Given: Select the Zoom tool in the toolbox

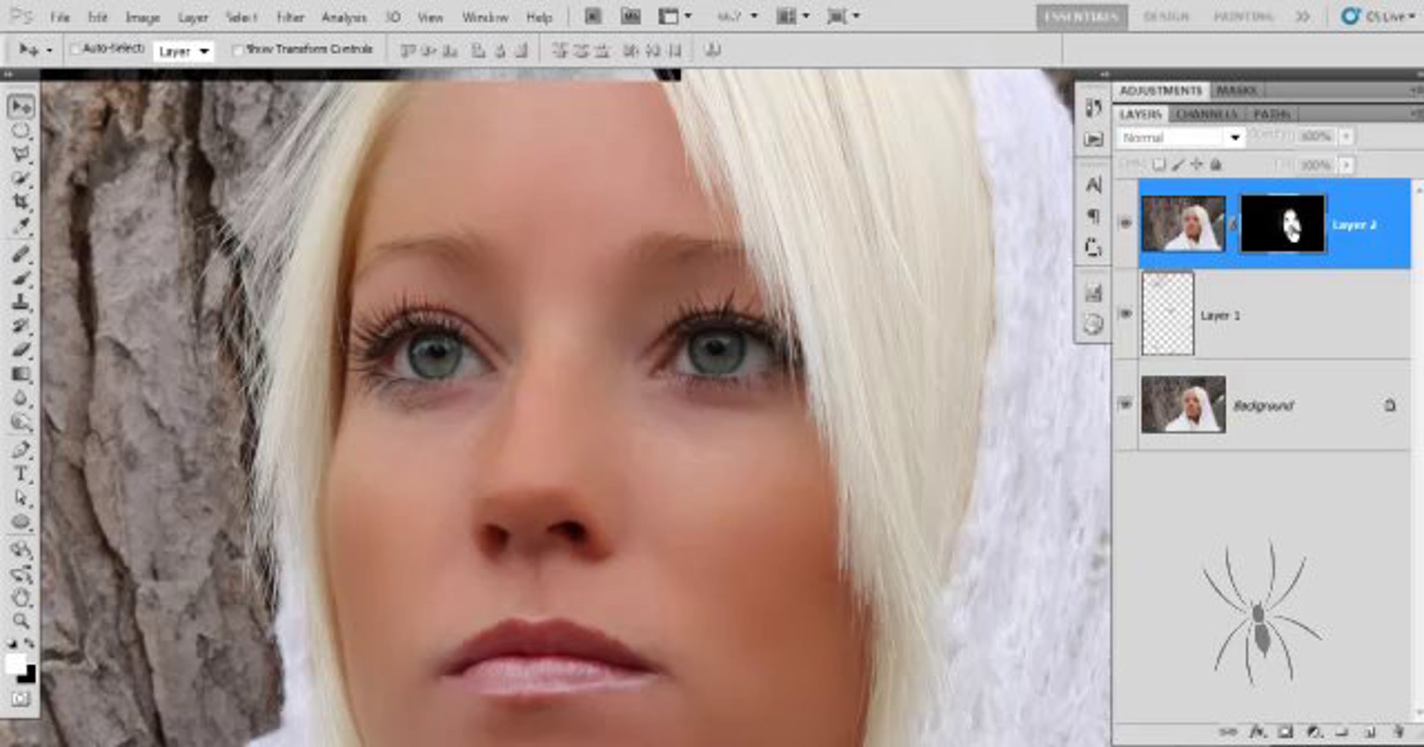Looking at the screenshot, I should click(21, 621).
